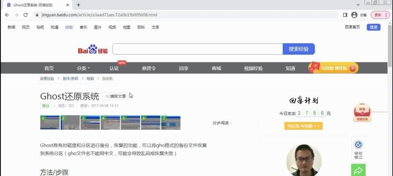Click the lock icon in address bar
This screenshot has width=393, height=176.
(37, 15)
